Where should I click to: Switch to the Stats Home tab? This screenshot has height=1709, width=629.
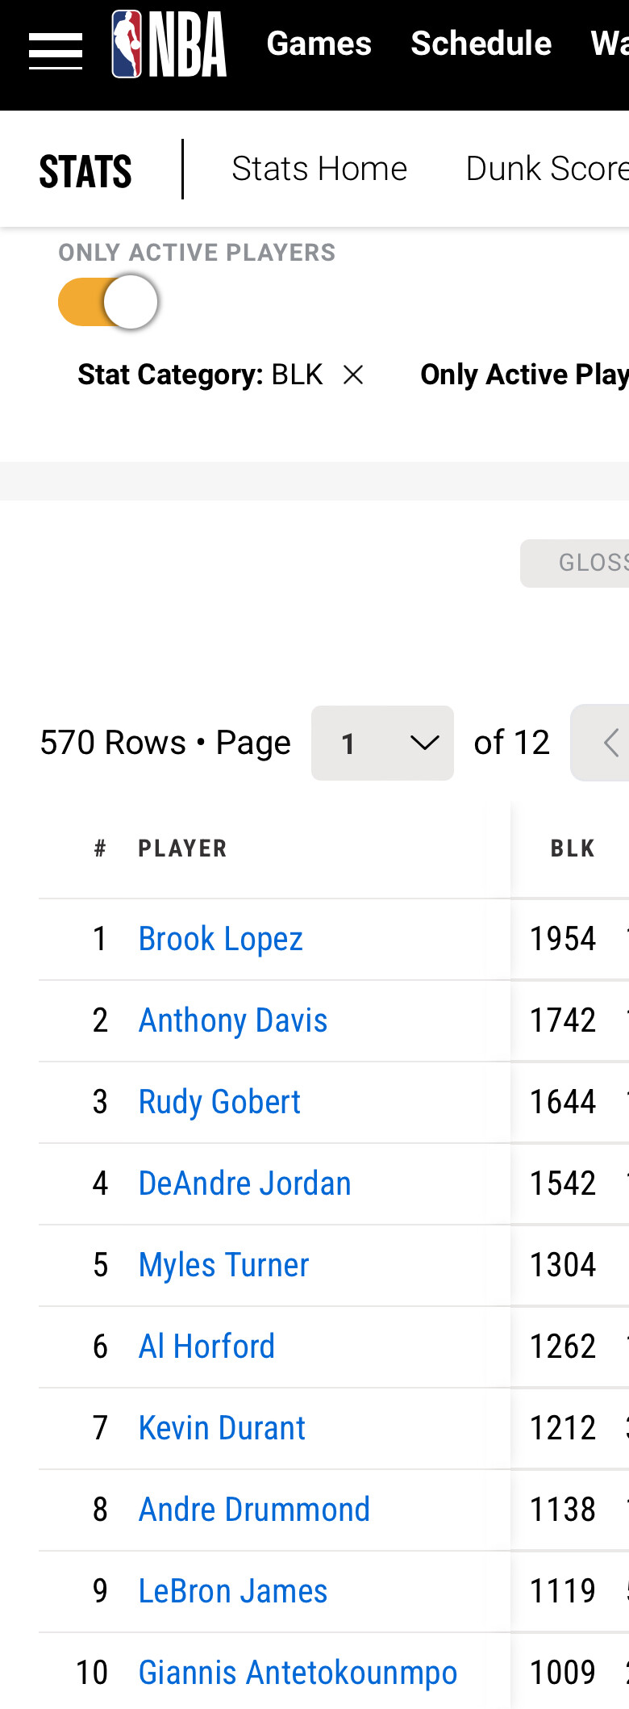(x=319, y=170)
